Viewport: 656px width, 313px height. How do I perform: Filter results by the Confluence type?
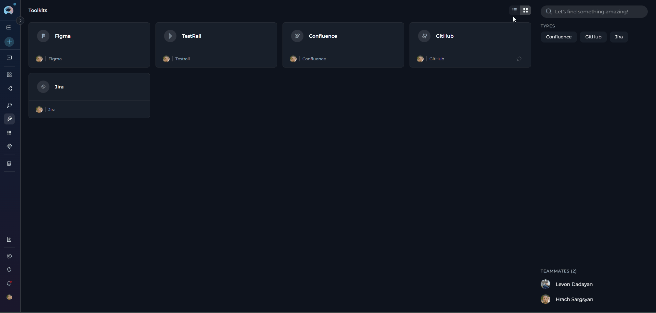tap(559, 37)
